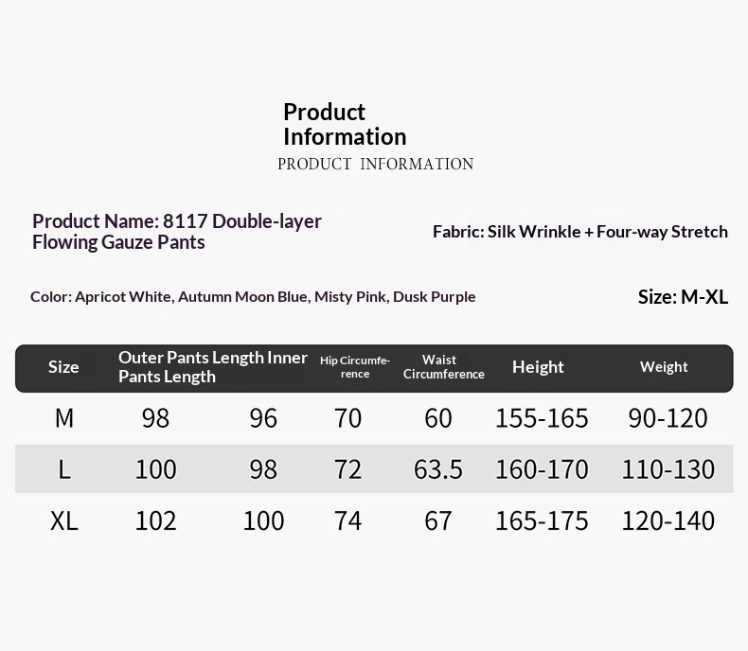
Task: Select the M size row label
Action: (x=64, y=418)
